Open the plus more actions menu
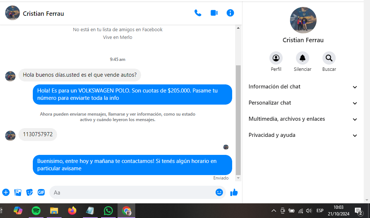Image resolution: width=370 pixels, height=218 pixels. (x=6, y=192)
